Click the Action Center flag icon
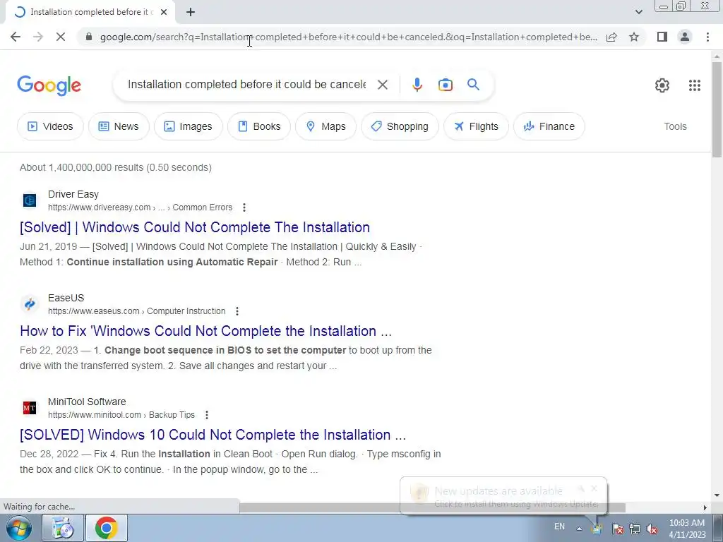The image size is (723, 542). (x=617, y=529)
